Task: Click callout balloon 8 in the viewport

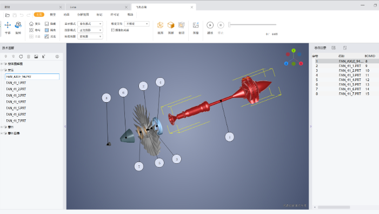Action: pyautogui.click(x=107, y=98)
